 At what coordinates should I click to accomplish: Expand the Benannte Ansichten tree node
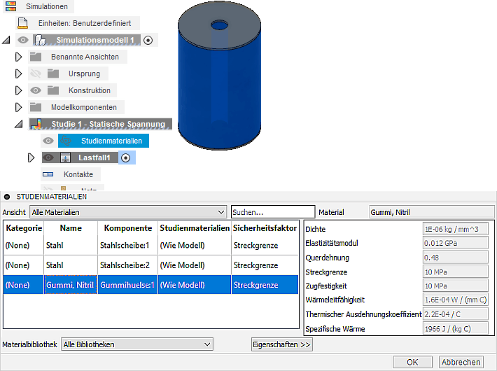(x=19, y=57)
